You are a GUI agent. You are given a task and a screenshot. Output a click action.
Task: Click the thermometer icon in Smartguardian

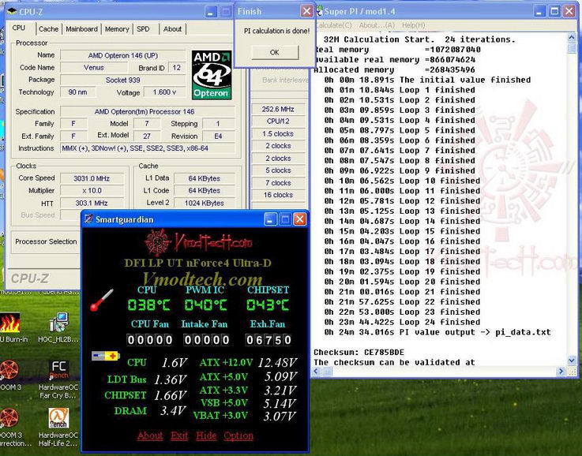[x=102, y=300]
